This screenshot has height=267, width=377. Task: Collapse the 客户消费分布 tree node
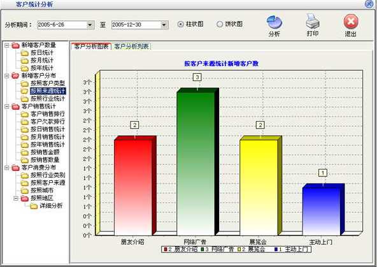click(x=7, y=168)
